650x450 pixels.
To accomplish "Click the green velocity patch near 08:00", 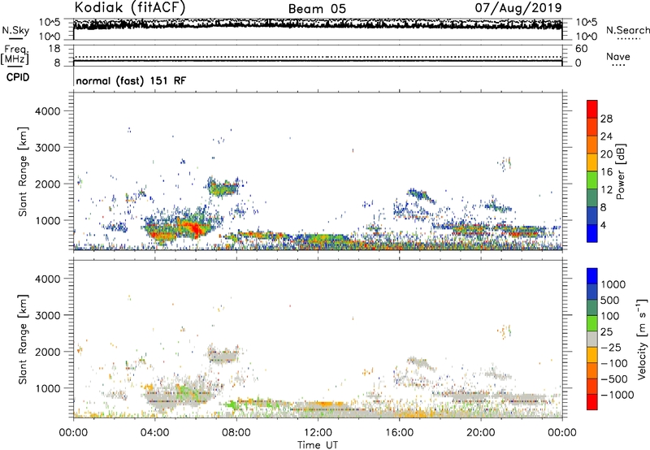I will pyautogui.click(x=233, y=404).
